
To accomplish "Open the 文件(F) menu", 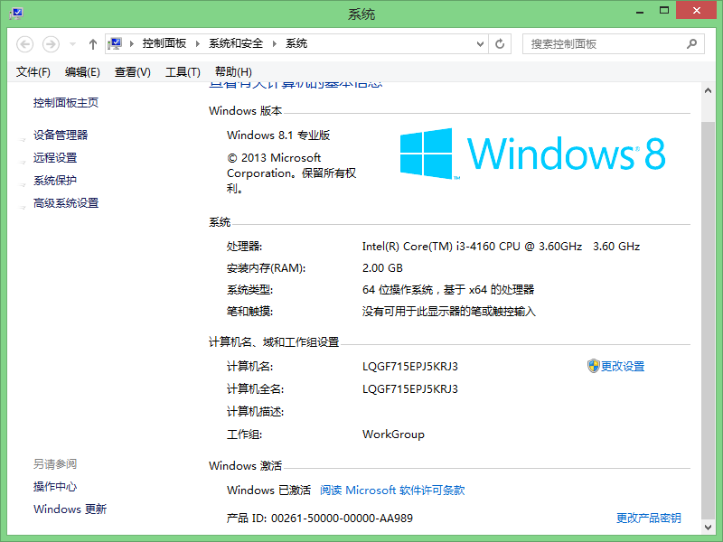I will click(x=33, y=72).
